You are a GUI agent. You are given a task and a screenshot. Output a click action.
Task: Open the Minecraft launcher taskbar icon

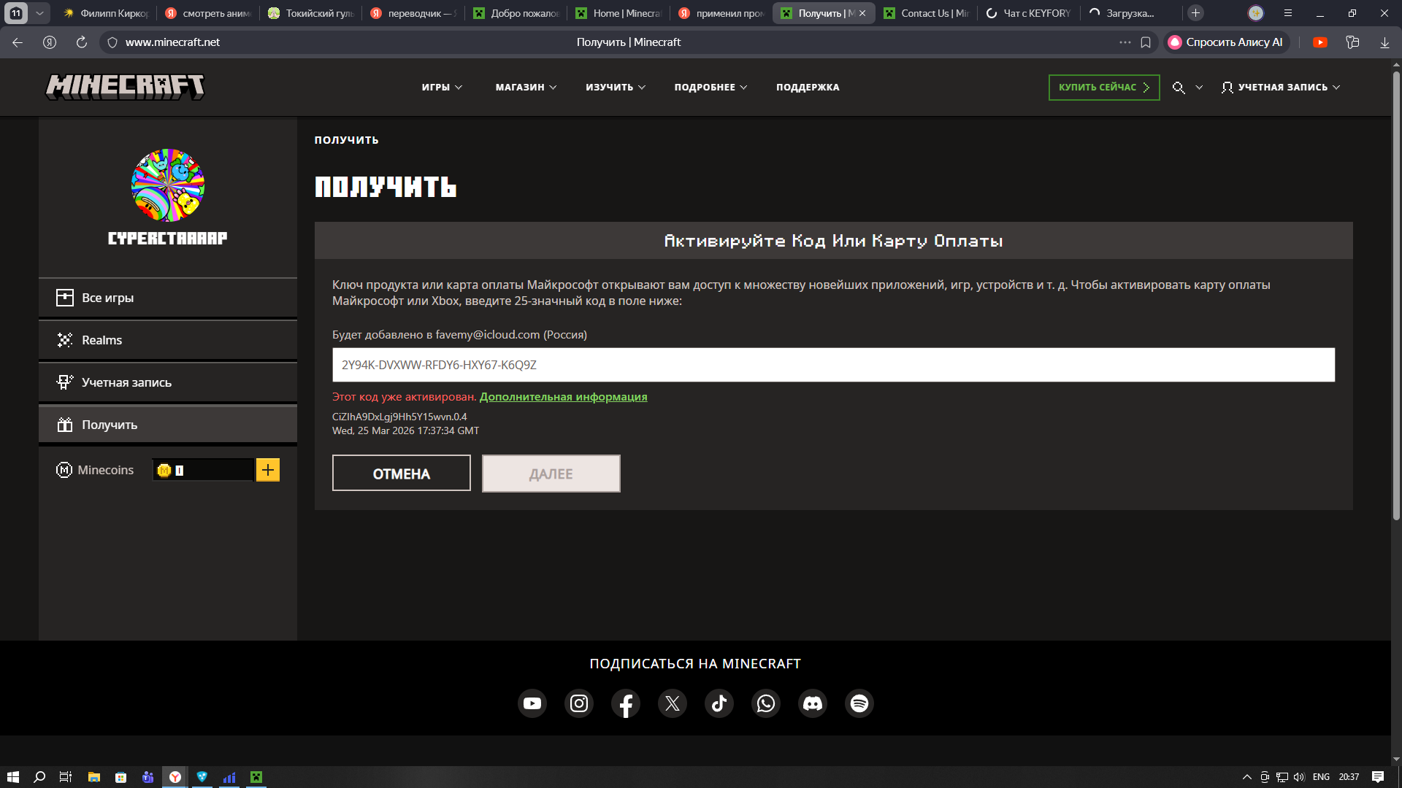coord(256,777)
